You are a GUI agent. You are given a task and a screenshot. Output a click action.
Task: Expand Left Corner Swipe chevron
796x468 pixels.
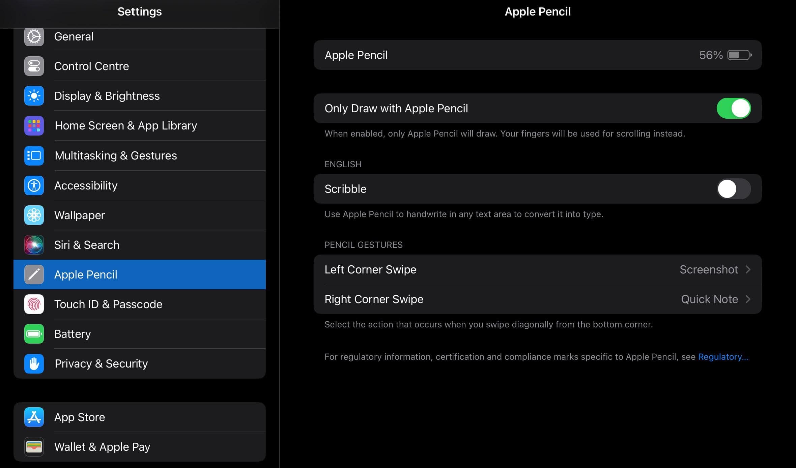748,269
